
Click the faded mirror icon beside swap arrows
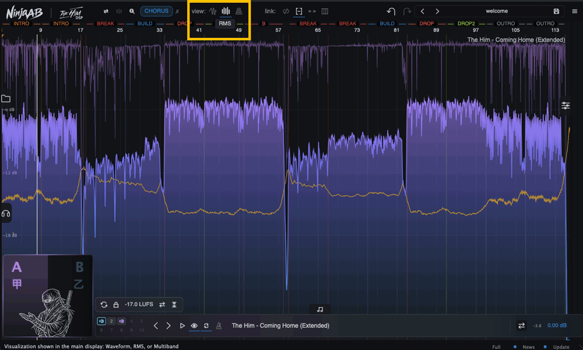point(119,11)
